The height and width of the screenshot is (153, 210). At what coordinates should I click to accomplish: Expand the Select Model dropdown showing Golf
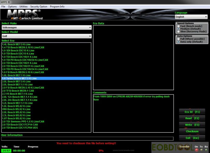coord(47,36)
